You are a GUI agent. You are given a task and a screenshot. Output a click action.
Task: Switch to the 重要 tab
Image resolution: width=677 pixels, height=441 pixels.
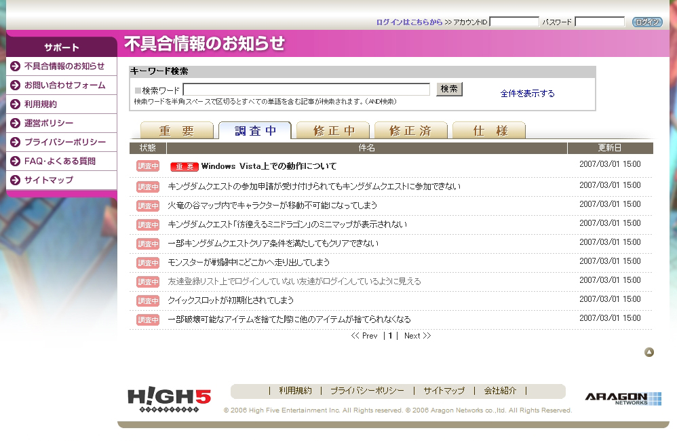(177, 131)
